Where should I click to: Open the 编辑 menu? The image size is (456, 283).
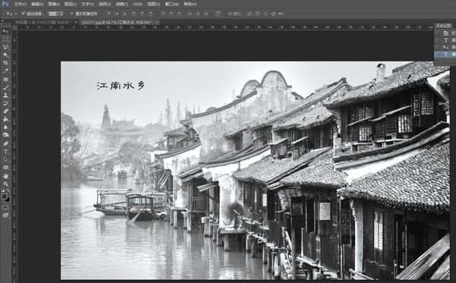pos(37,4)
